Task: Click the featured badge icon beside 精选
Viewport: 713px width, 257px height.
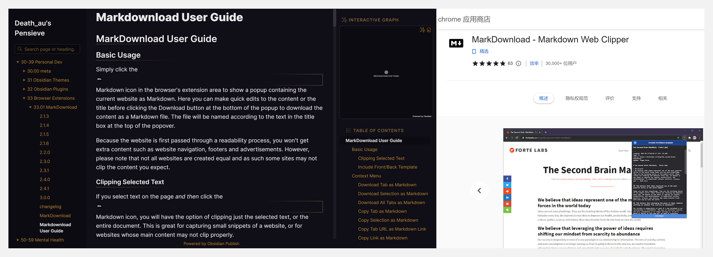Action: [474, 51]
